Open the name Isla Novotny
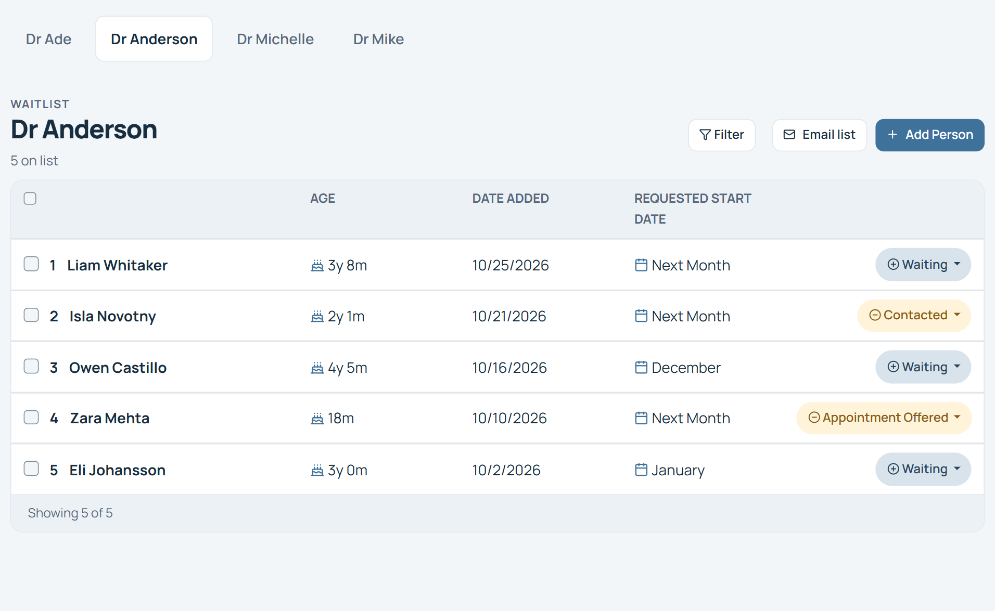 click(x=112, y=316)
